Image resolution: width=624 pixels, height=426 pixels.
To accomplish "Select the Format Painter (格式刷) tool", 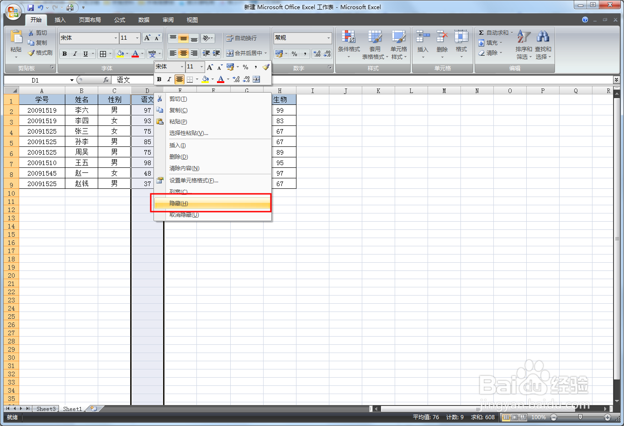I will (x=40, y=53).
